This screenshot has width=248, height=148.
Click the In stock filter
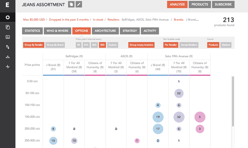click(98, 20)
